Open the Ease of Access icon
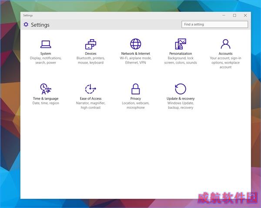261x208 pixels. pyautogui.click(x=90, y=89)
